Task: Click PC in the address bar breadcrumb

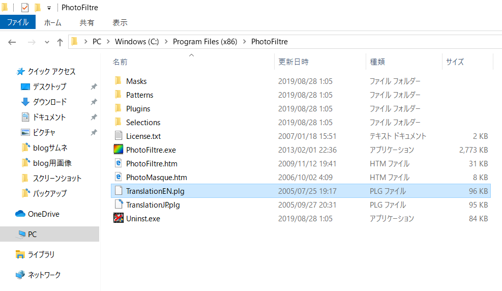Action: tap(97, 42)
